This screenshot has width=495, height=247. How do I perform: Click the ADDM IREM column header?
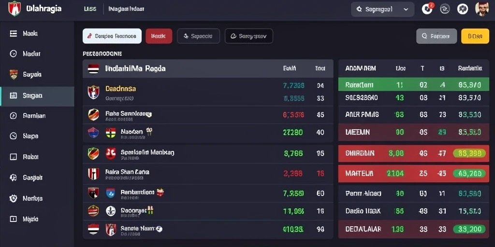[361, 69]
